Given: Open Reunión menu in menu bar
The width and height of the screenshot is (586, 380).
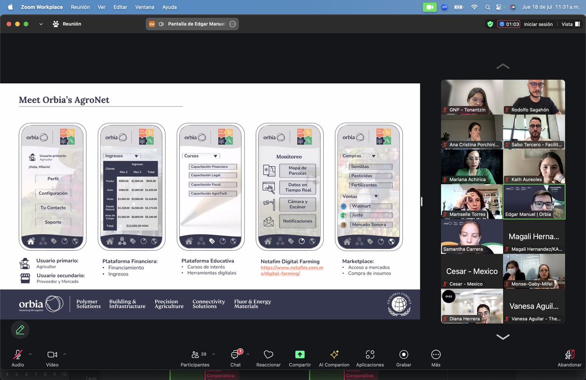Looking at the screenshot, I should [80, 7].
